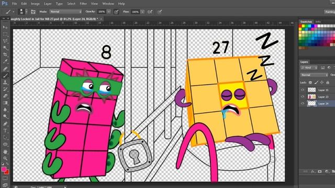Open the Edit menu

(x=24, y=4)
